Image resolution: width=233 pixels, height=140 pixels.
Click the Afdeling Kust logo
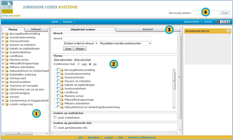click(11, 9)
